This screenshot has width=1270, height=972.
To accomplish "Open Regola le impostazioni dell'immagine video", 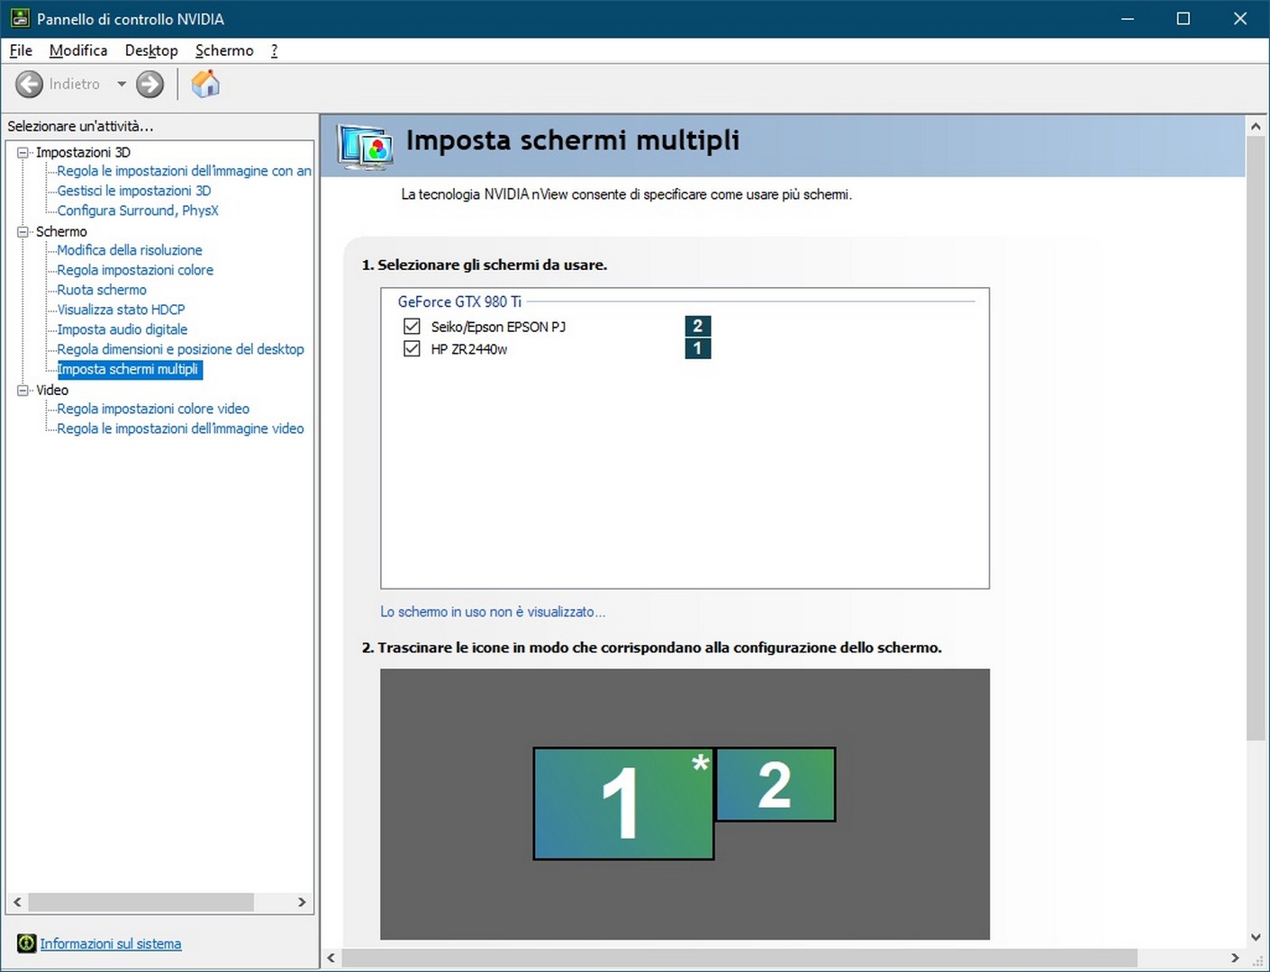I will click(x=180, y=428).
